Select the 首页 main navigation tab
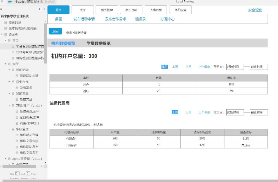Viewport: 278px width, 182px height. click(x=58, y=10)
